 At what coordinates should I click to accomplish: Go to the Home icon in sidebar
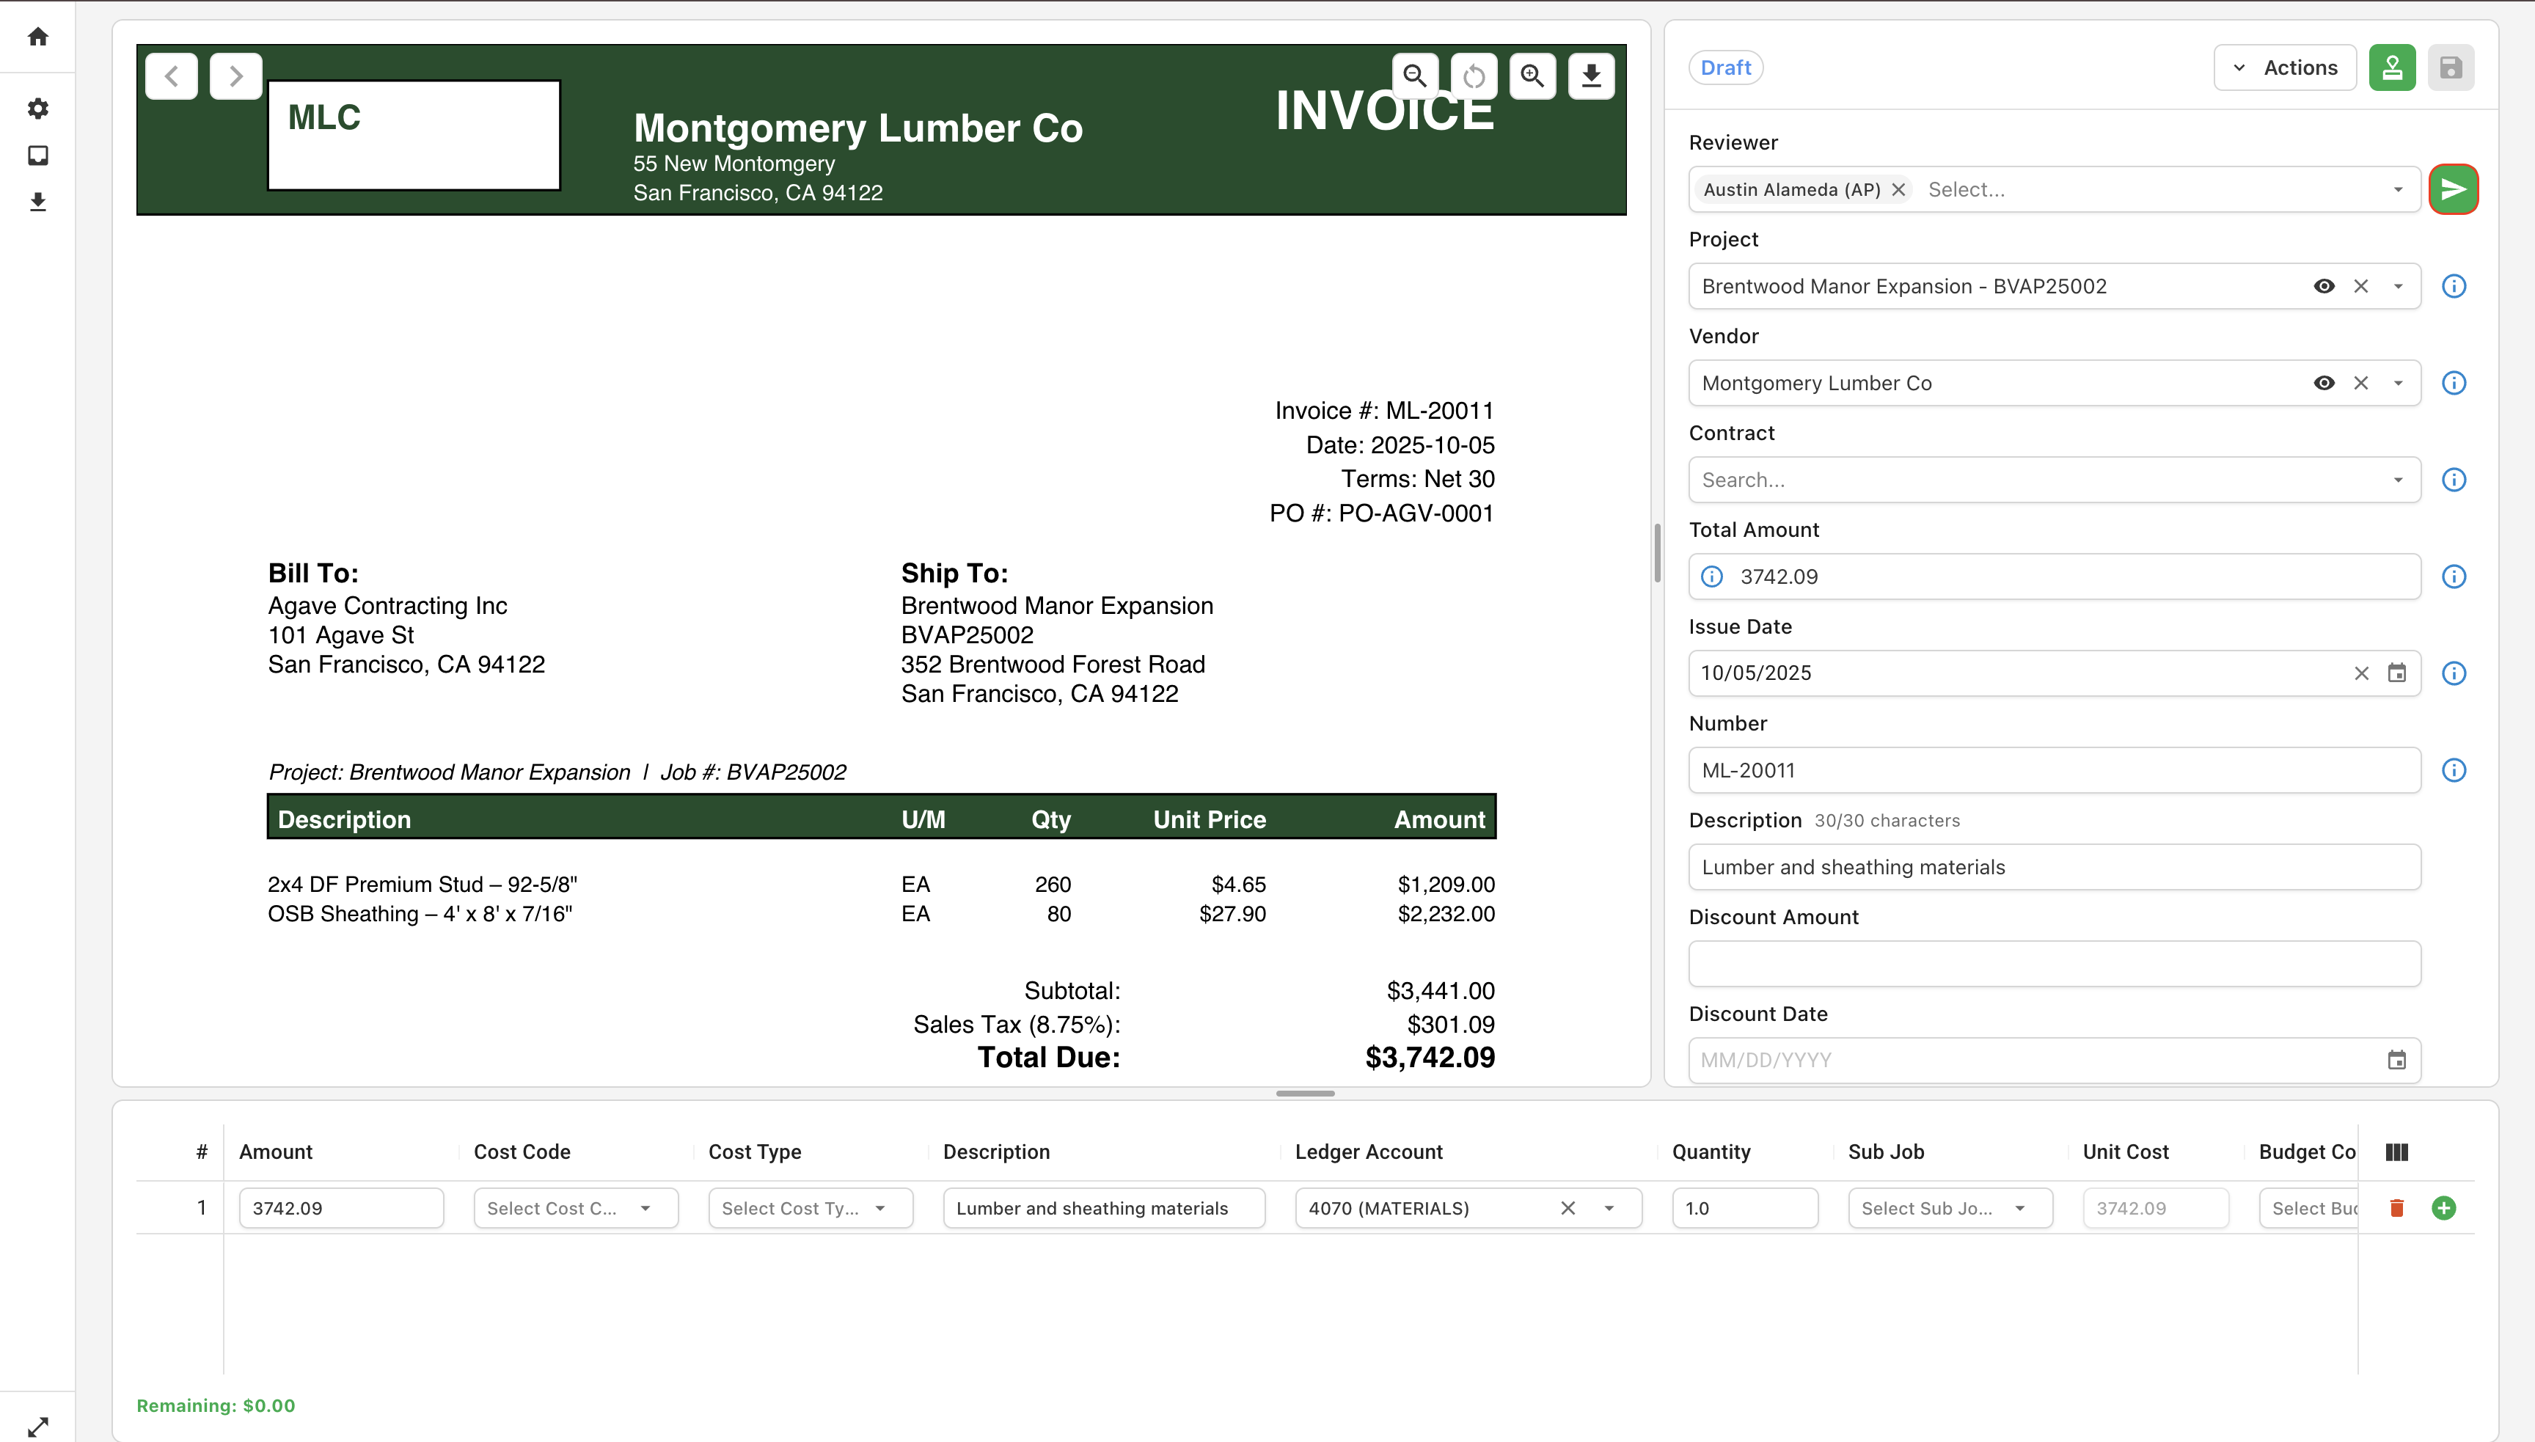[37, 37]
